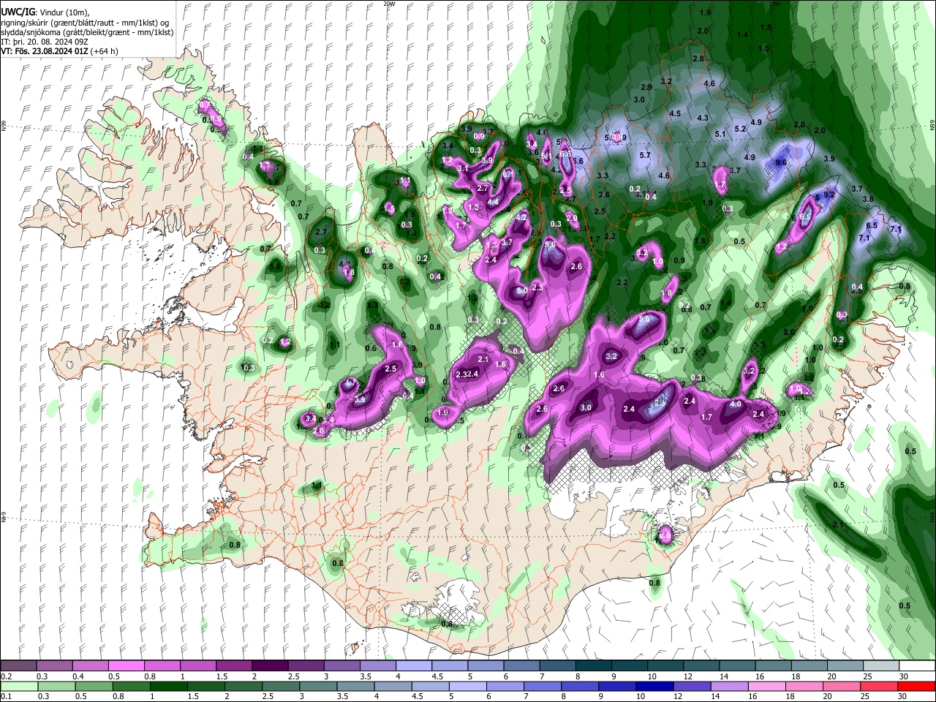936x702 pixels.
Task: Click the pale green 0.1 legend swatch
Action: (x=18, y=686)
